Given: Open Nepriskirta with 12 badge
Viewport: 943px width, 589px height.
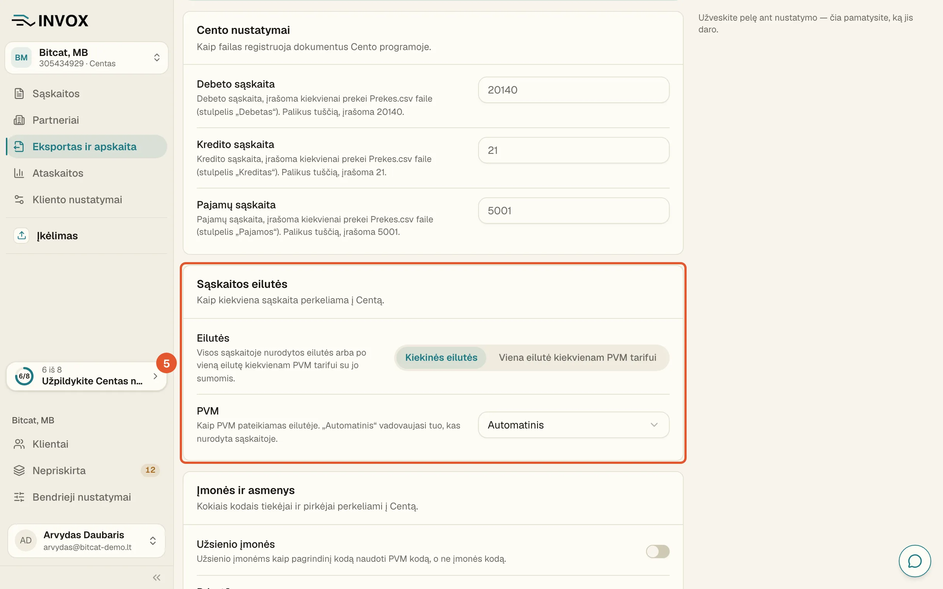Looking at the screenshot, I should pos(87,470).
